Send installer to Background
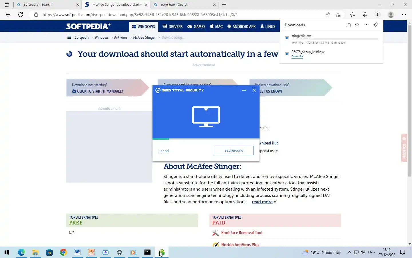 tap(234, 150)
